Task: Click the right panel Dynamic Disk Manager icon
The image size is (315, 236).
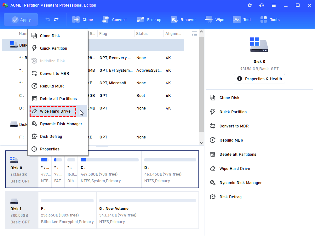Action: [213, 183]
